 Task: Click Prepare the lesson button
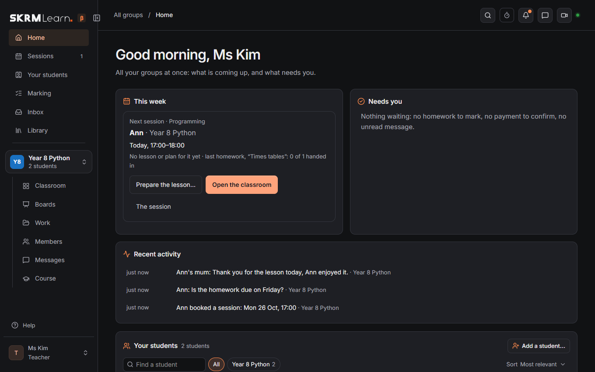click(166, 185)
